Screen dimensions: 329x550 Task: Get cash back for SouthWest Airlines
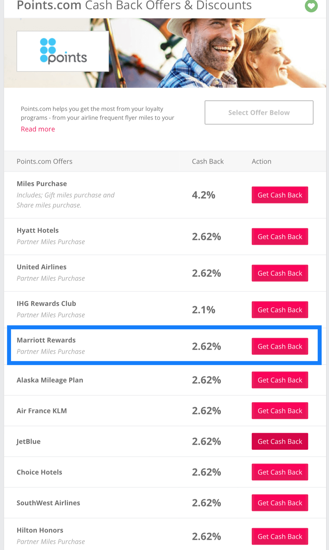tap(280, 503)
